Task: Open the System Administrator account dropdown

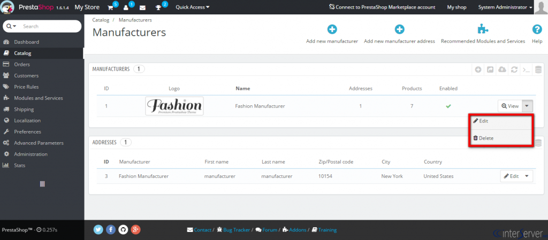Action: [505, 7]
